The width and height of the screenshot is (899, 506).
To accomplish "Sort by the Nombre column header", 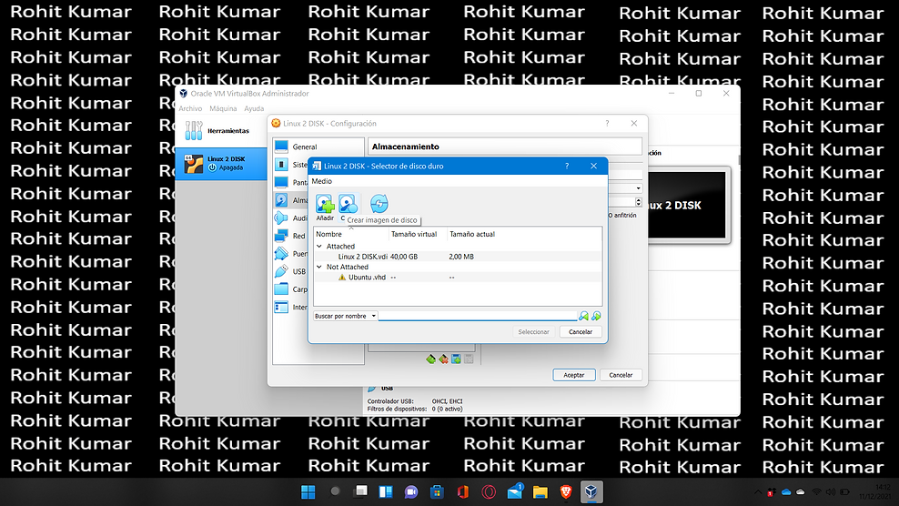I will point(351,234).
